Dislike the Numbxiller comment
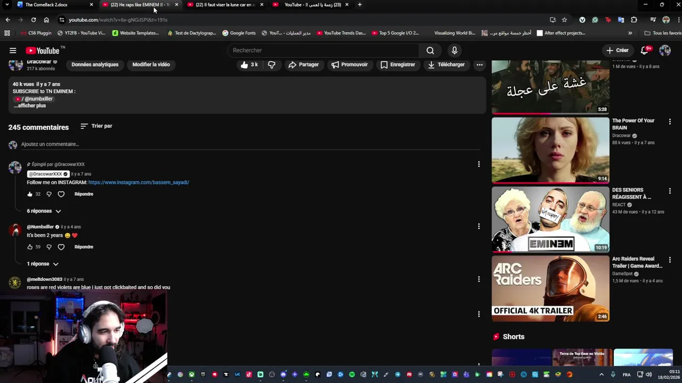Viewport: 682px width, 383px height. [x=49, y=247]
